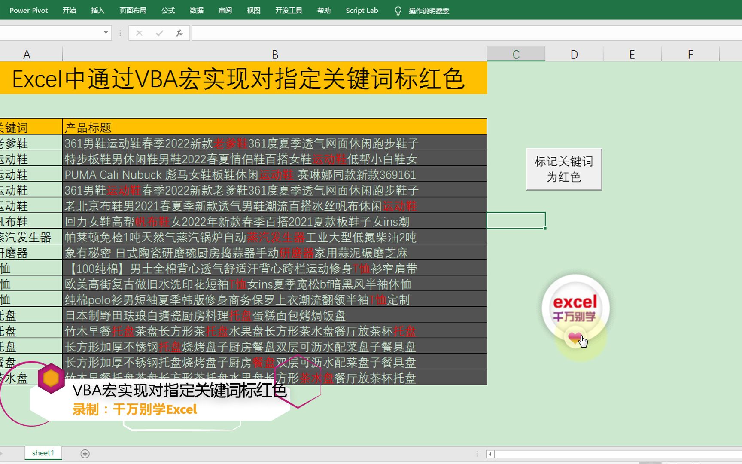Expand the Name Box dropdown arrow
This screenshot has width=742, height=464.
pyautogui.click(x=106, y=33)
